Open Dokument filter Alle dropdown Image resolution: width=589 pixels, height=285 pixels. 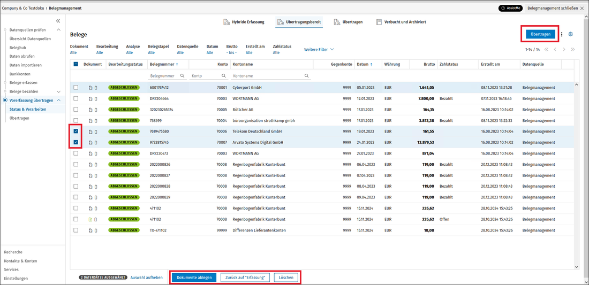coord(73,53)
